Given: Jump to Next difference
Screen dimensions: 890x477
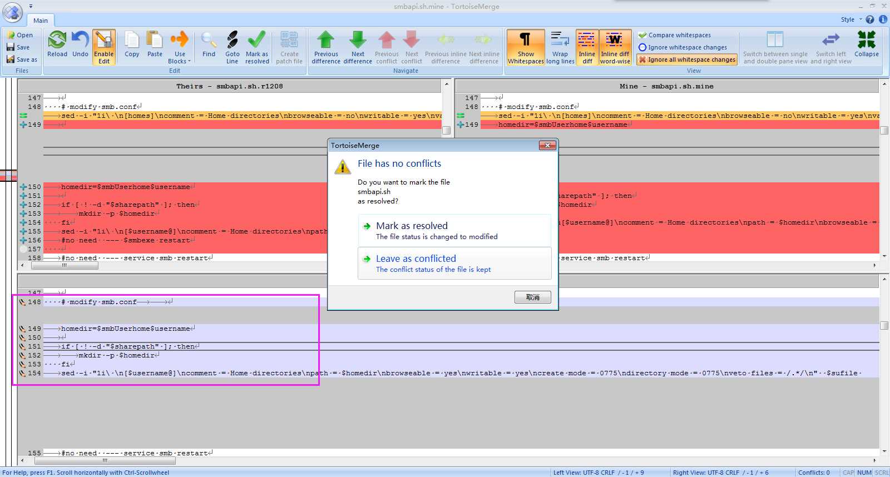Looking at the screenshot, I should click(358, 47).
